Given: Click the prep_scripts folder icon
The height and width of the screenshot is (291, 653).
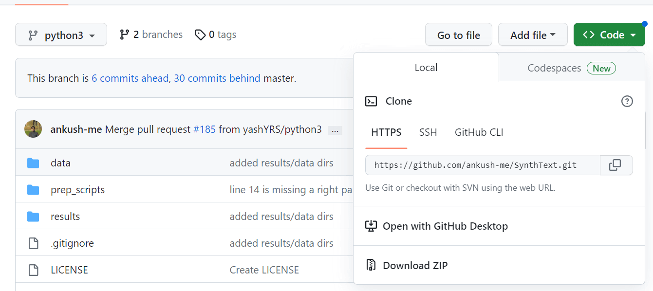Looking at the screenshot, I should click(33, 190).
